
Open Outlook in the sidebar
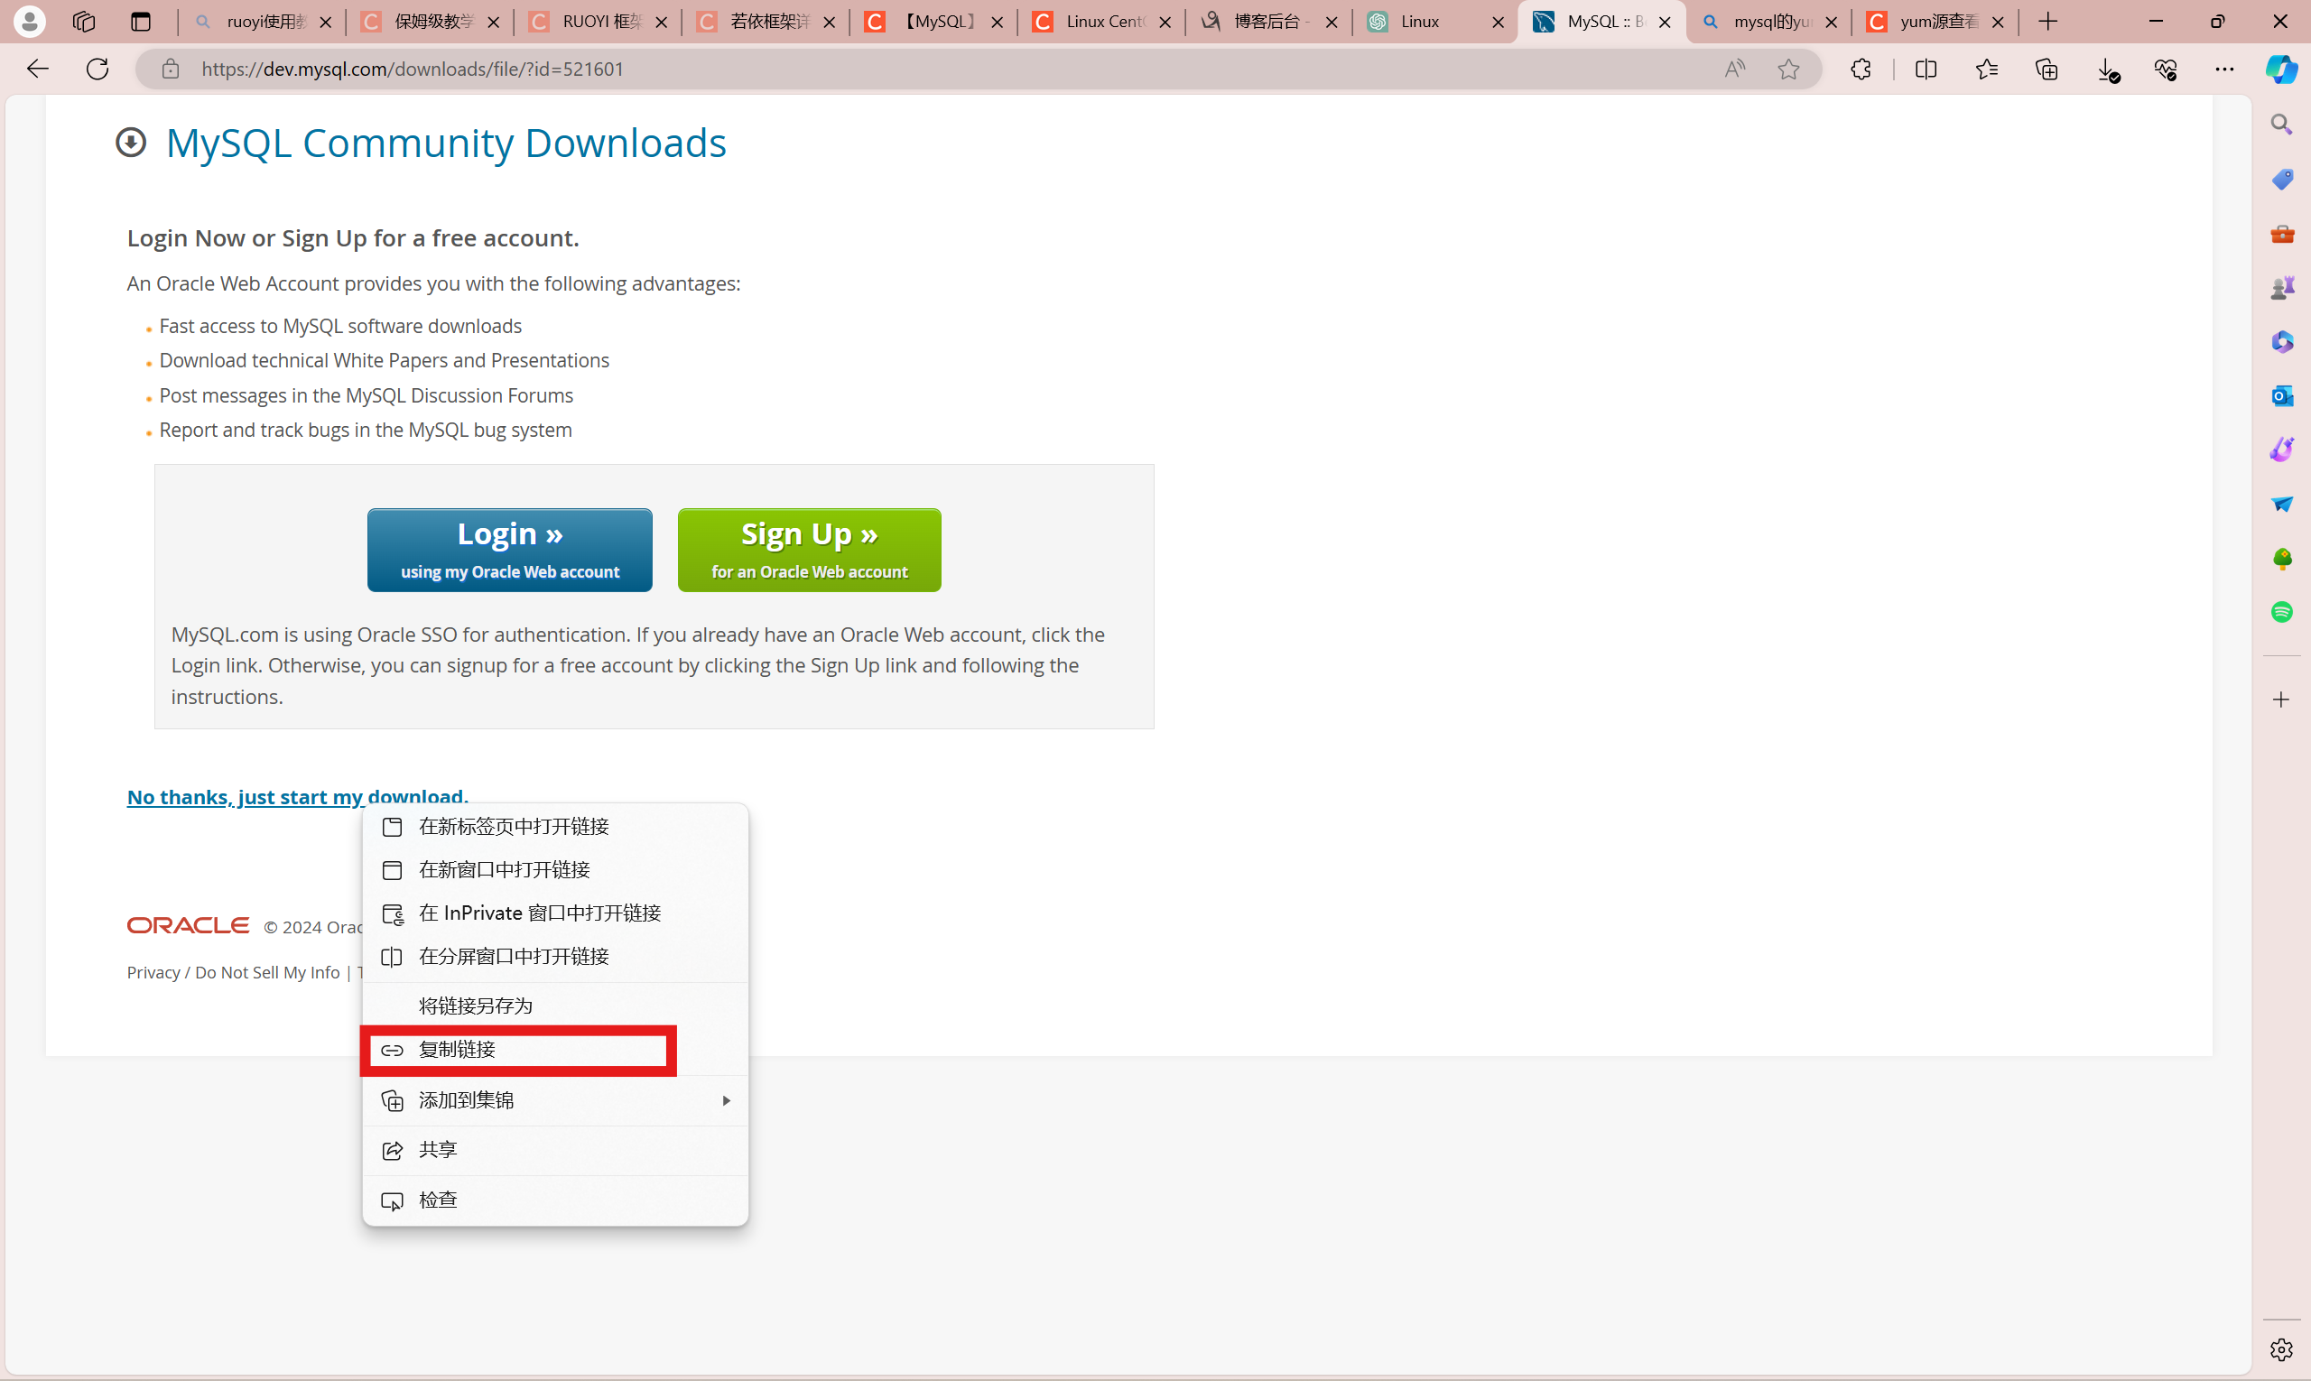tap(2281, 395)
